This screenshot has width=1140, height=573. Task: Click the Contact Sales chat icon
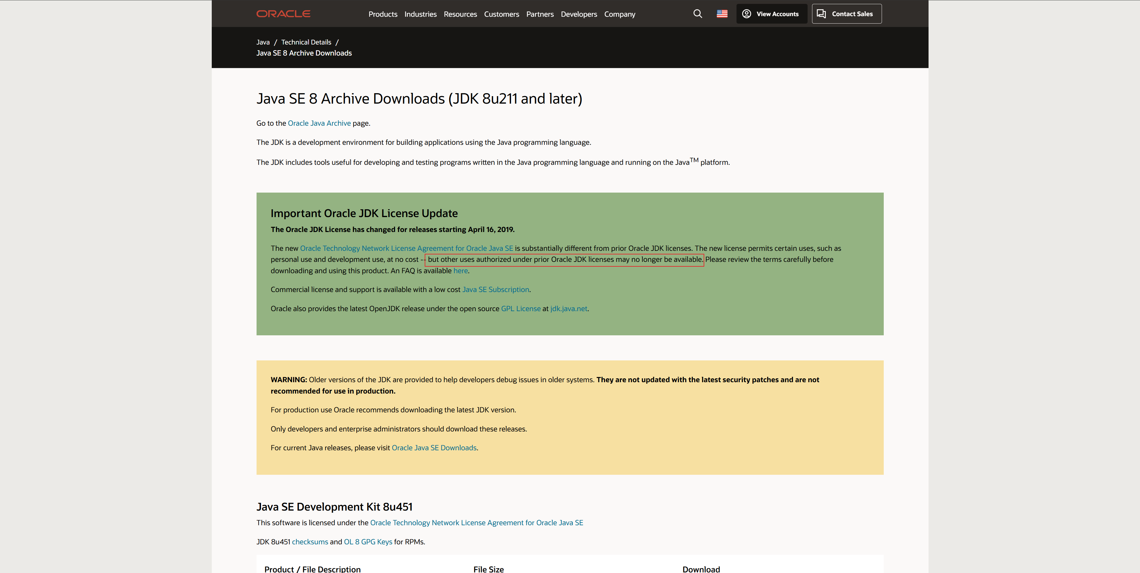click(821, 14)
